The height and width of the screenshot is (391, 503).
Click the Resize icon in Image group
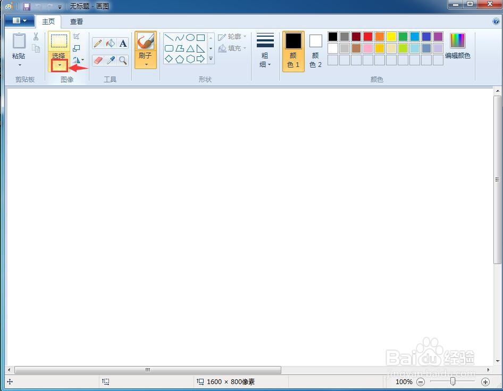(77, 48)
